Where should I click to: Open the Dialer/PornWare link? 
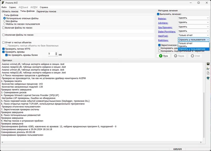tap(167, 32)
